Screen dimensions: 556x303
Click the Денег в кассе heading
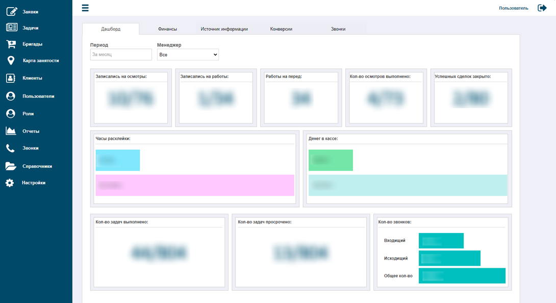pos(323,138)
